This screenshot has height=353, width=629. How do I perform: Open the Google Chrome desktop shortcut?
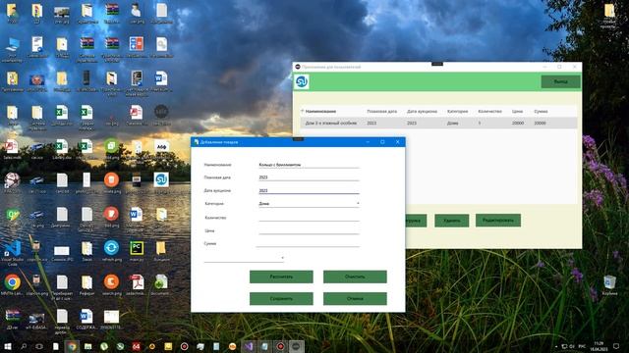click(13, 285)
